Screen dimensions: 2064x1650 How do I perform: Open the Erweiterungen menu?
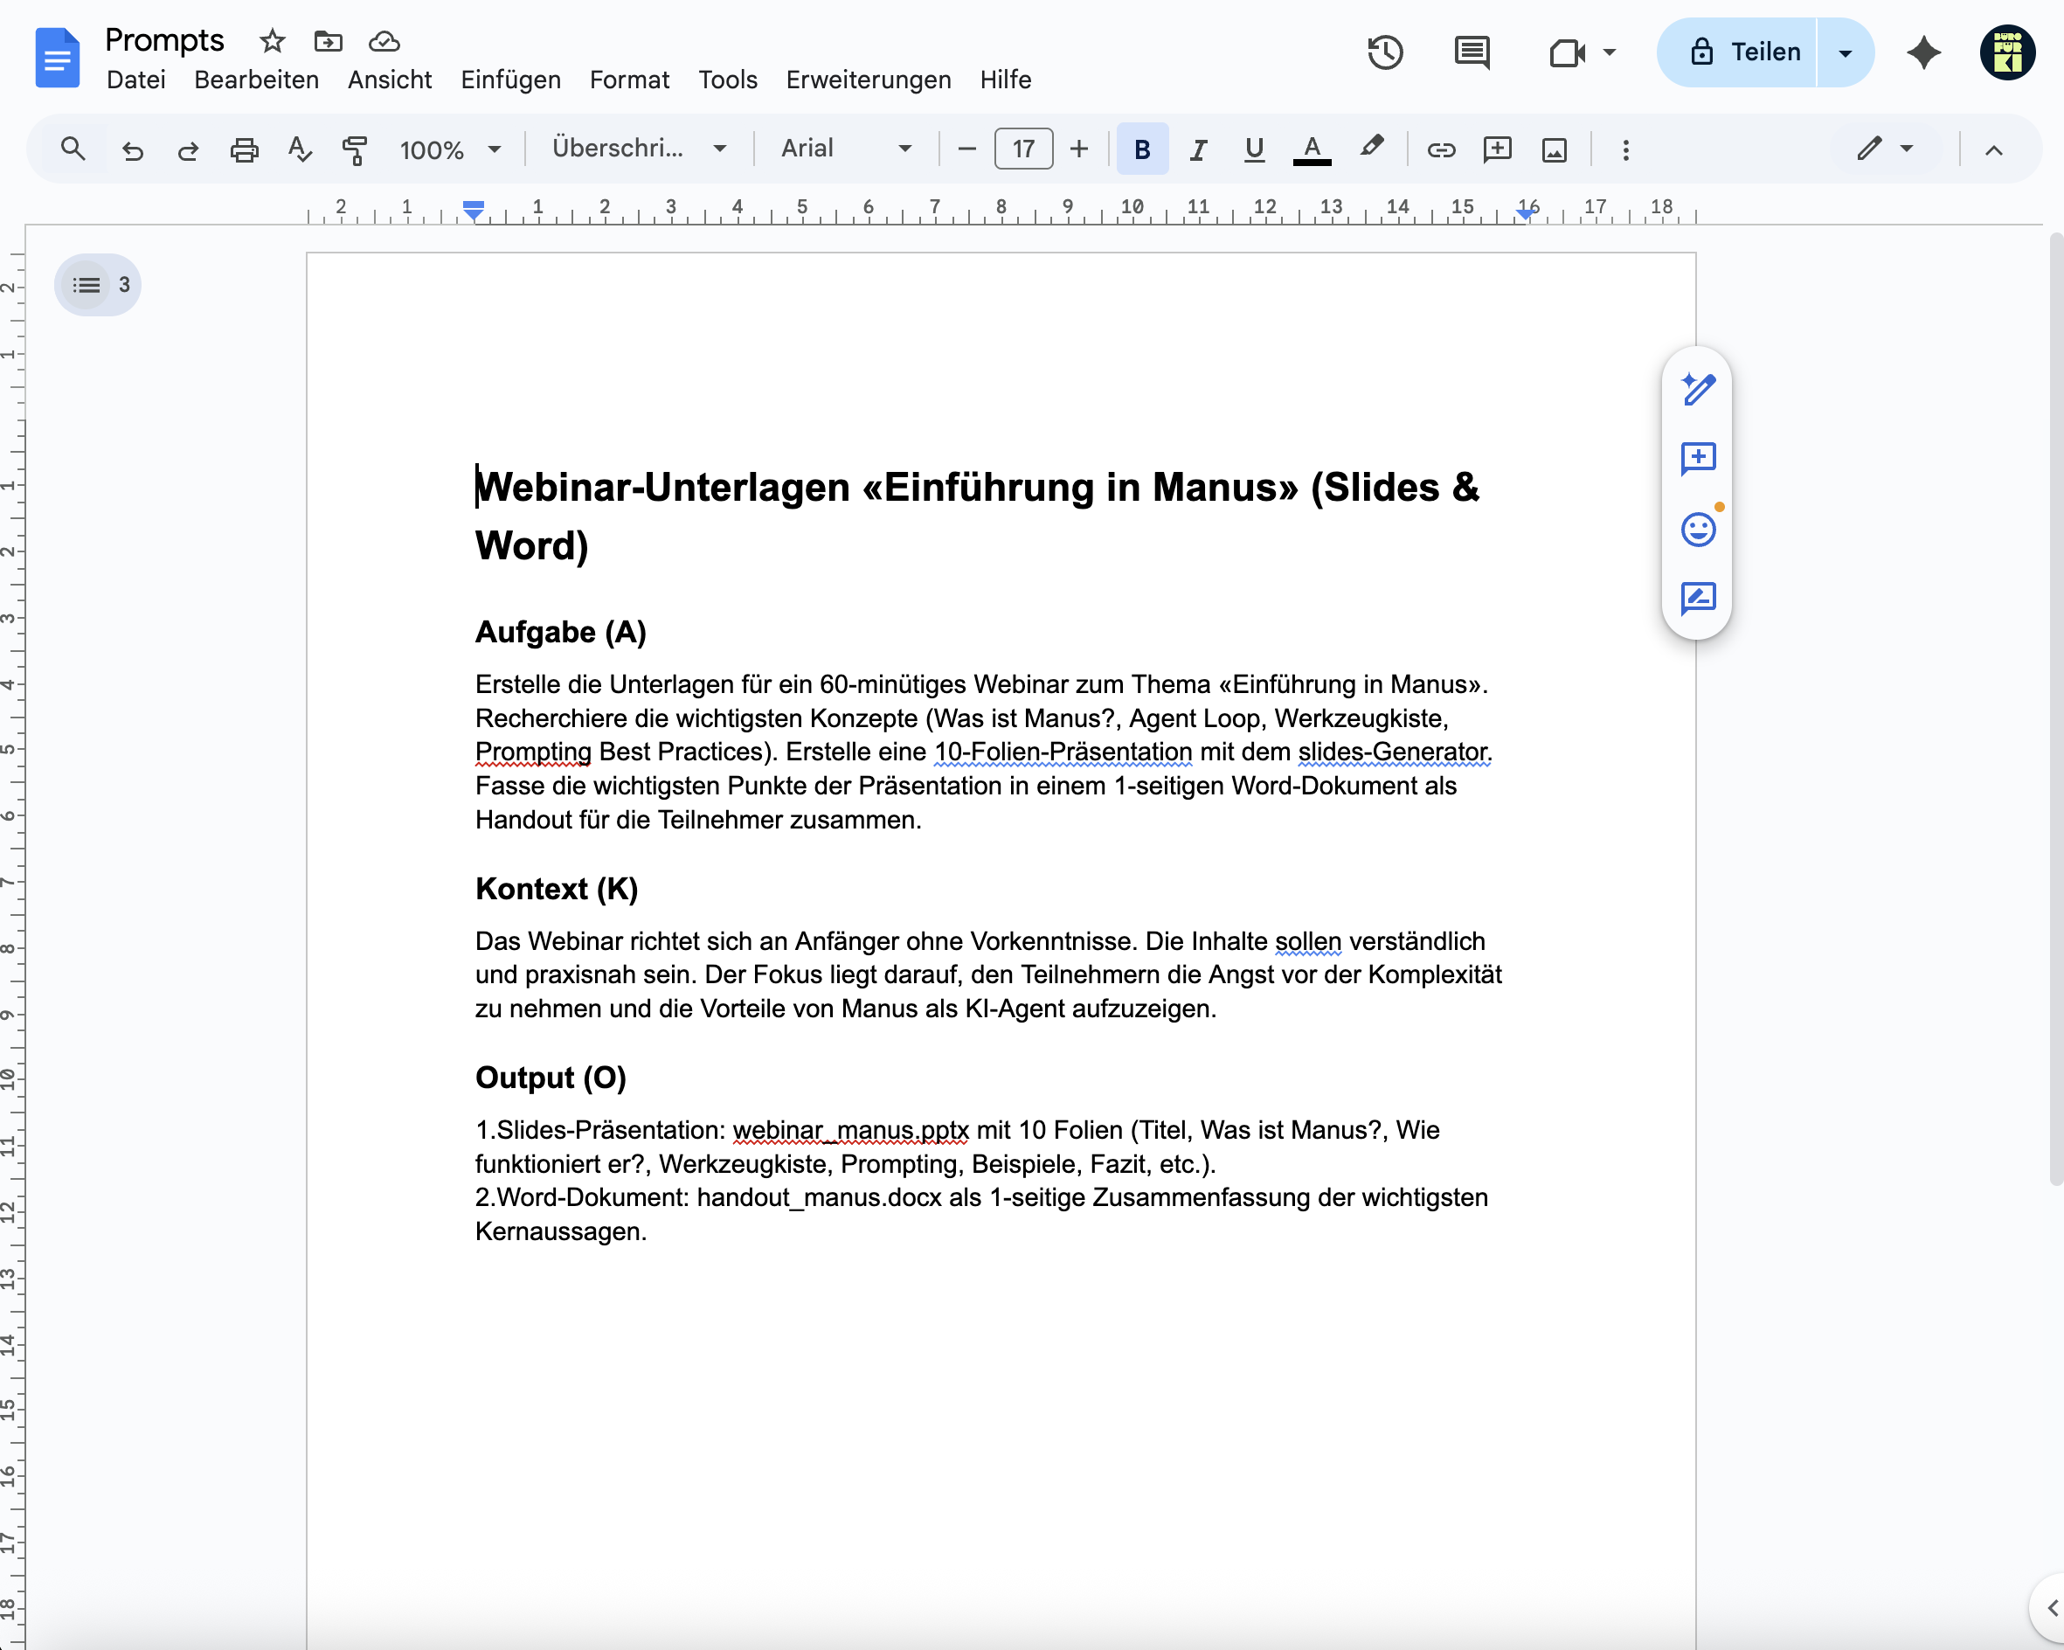(869, 80)
